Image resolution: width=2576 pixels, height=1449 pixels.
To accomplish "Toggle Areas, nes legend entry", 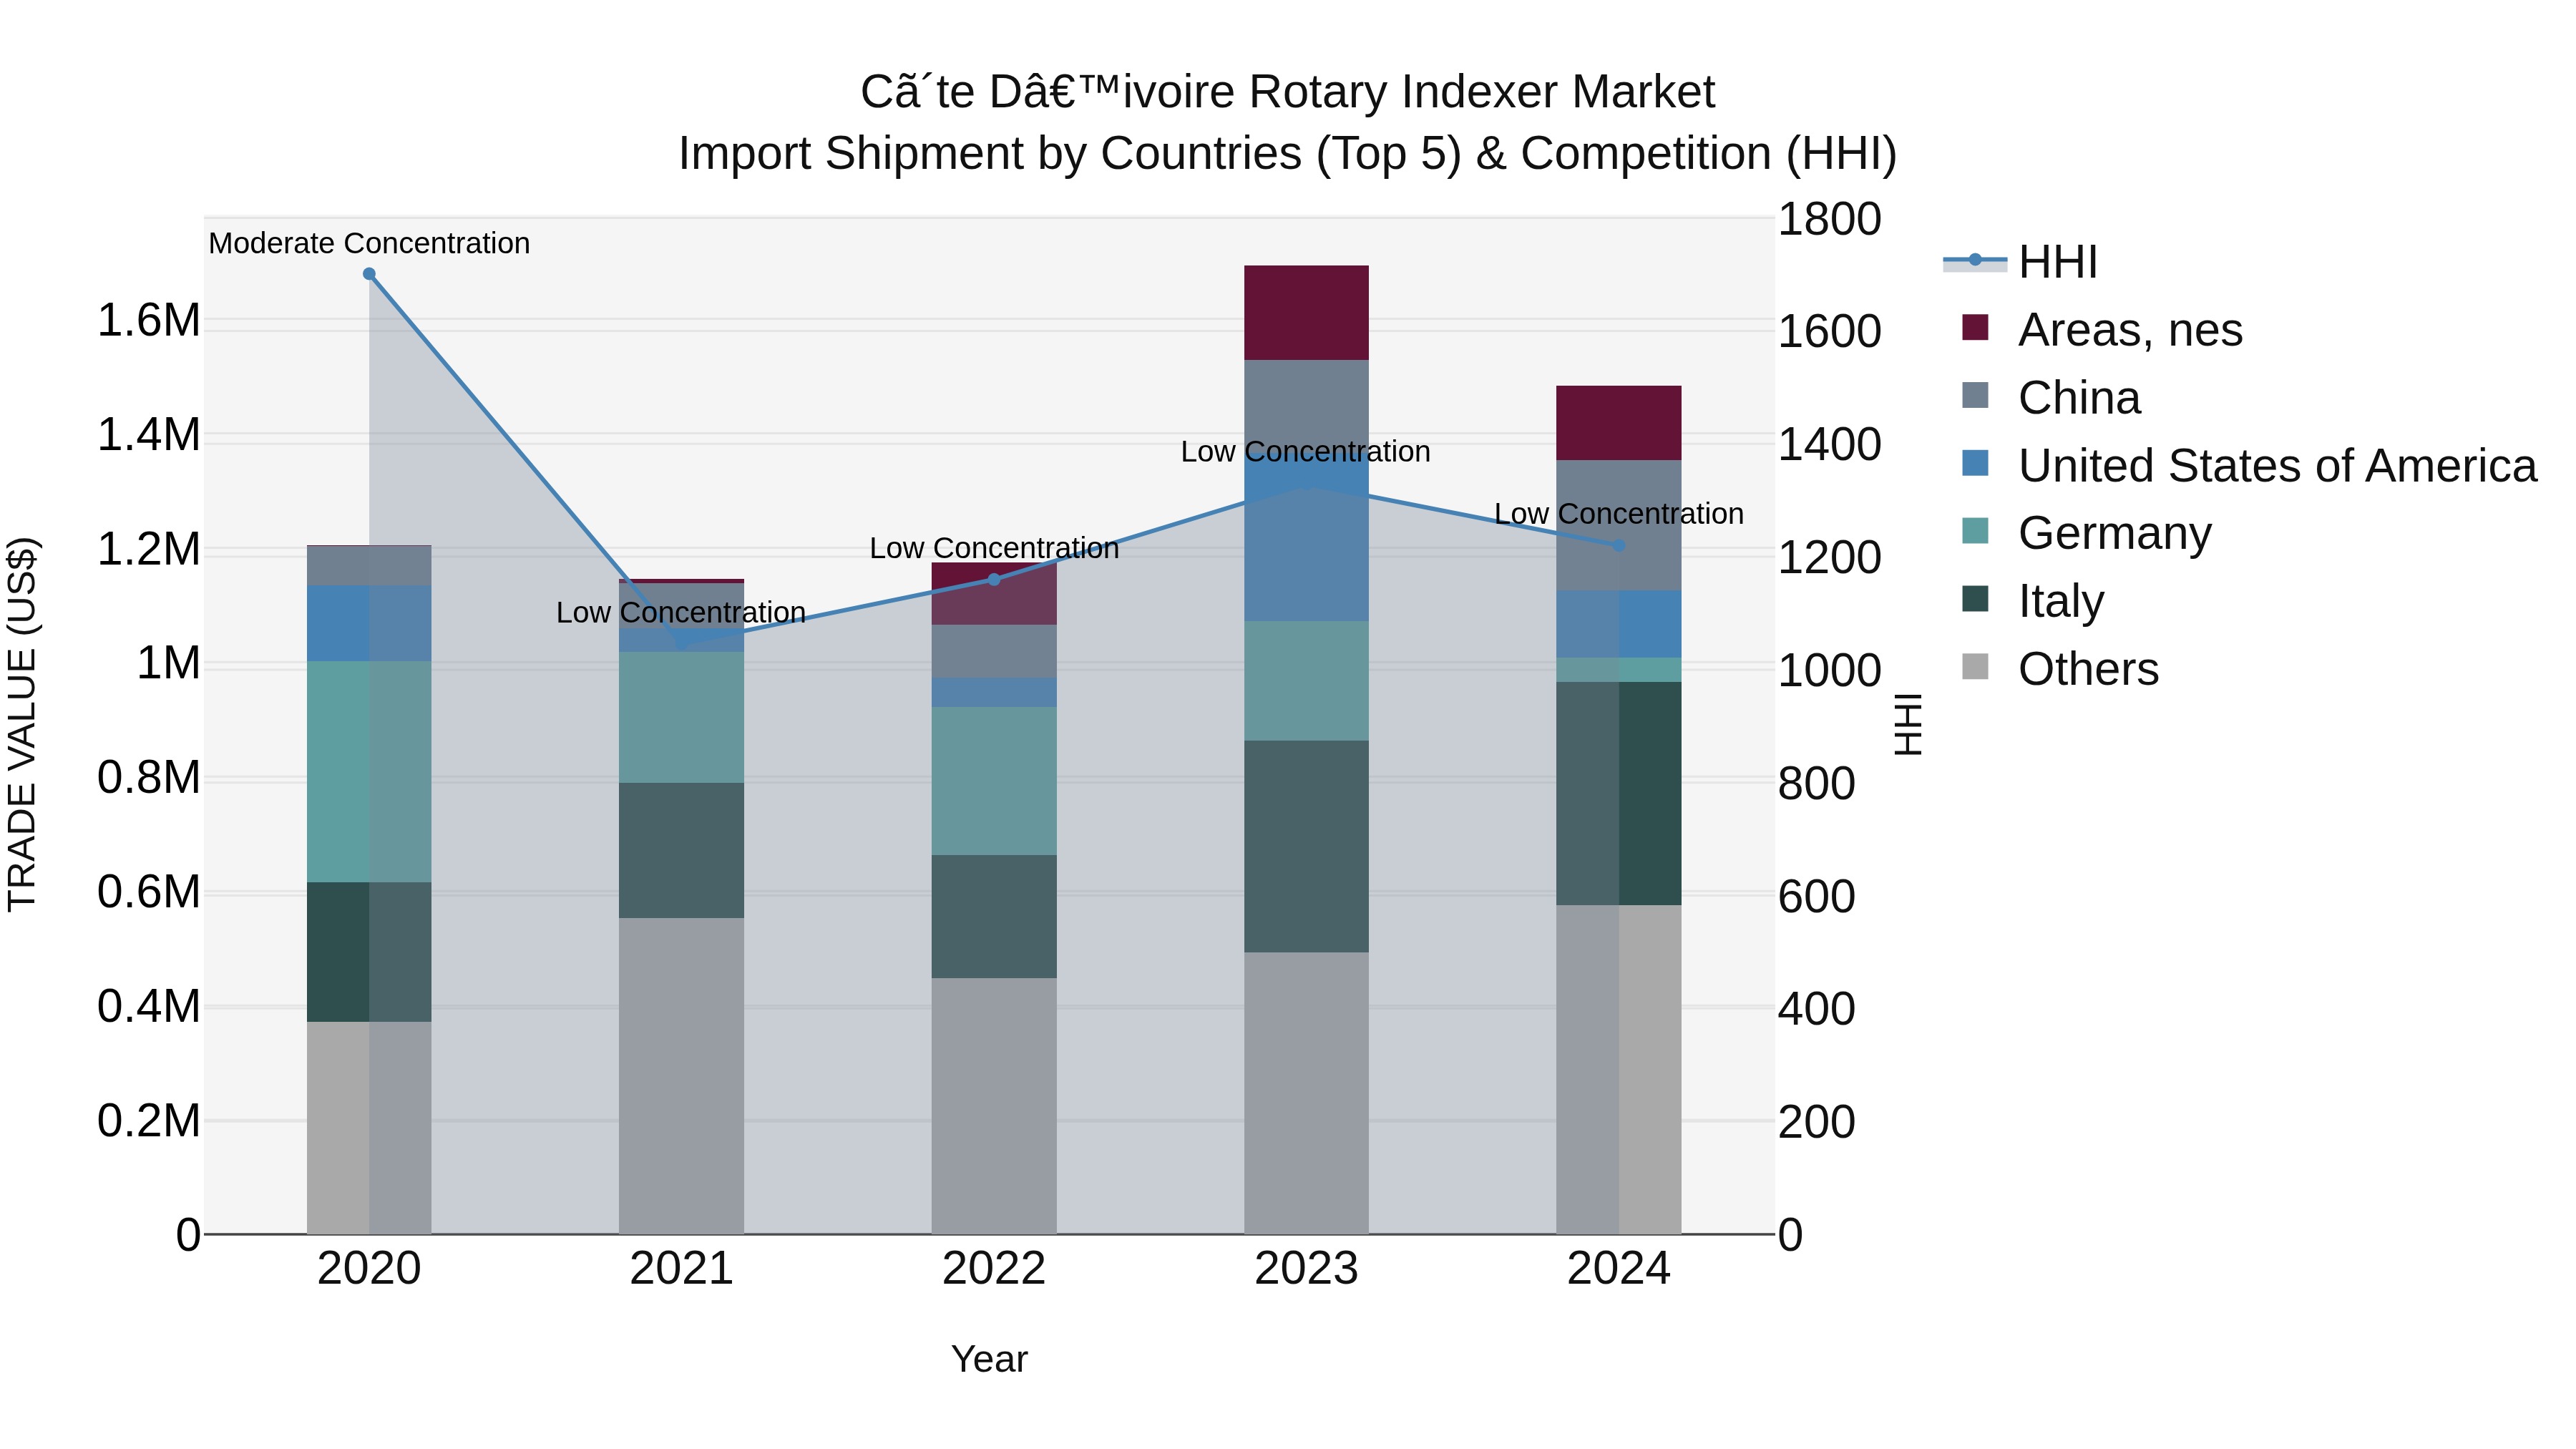I will [2102, 329].
